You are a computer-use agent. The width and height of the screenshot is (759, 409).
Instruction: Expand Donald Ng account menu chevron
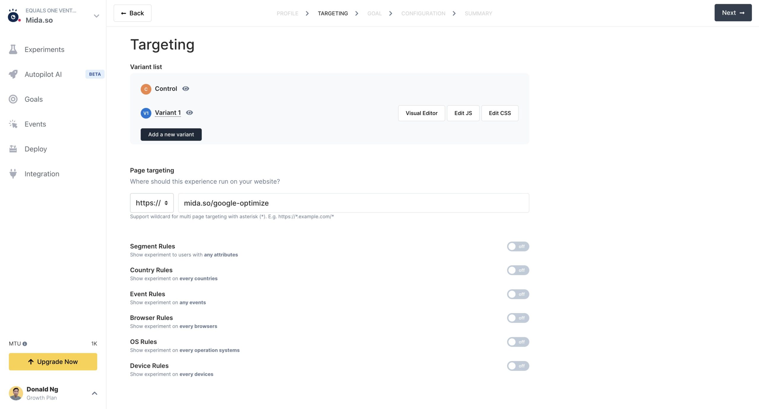point(95,393)
